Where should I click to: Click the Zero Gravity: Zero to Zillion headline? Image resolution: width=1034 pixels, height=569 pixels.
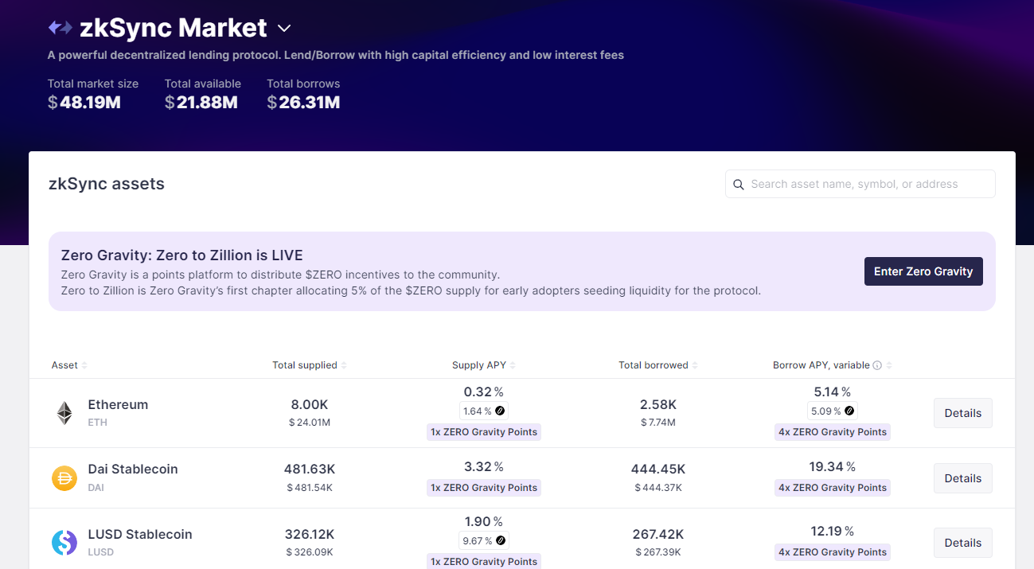click(x=182, y=255)
